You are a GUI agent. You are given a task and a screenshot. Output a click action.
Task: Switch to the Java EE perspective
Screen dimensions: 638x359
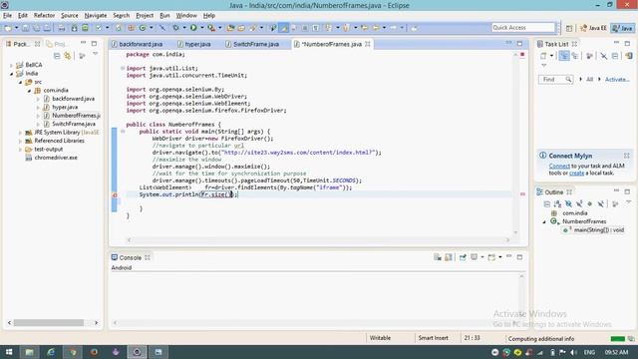coord(594,28)
